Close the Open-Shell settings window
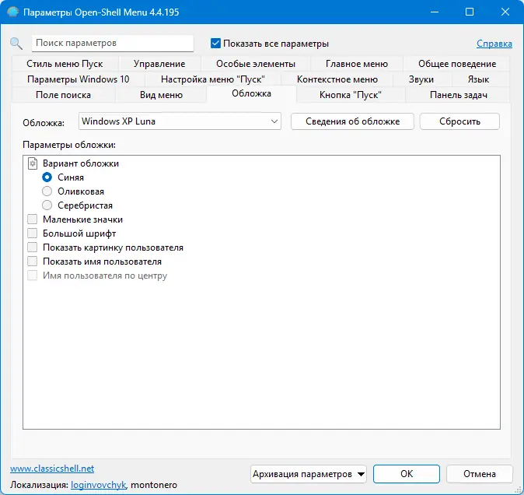 point(505,12)
